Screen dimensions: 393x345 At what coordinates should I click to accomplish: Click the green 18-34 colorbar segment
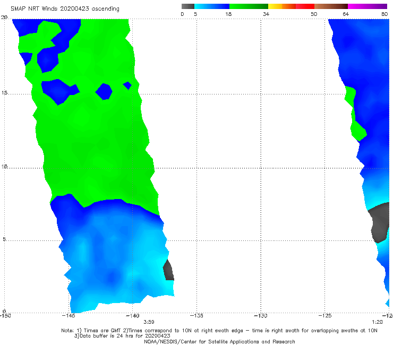pos(249,6)
